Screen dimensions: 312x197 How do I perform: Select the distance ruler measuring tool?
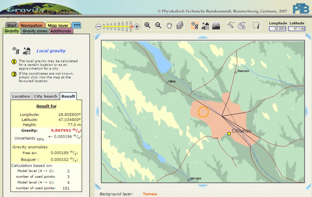coord(231,26)
